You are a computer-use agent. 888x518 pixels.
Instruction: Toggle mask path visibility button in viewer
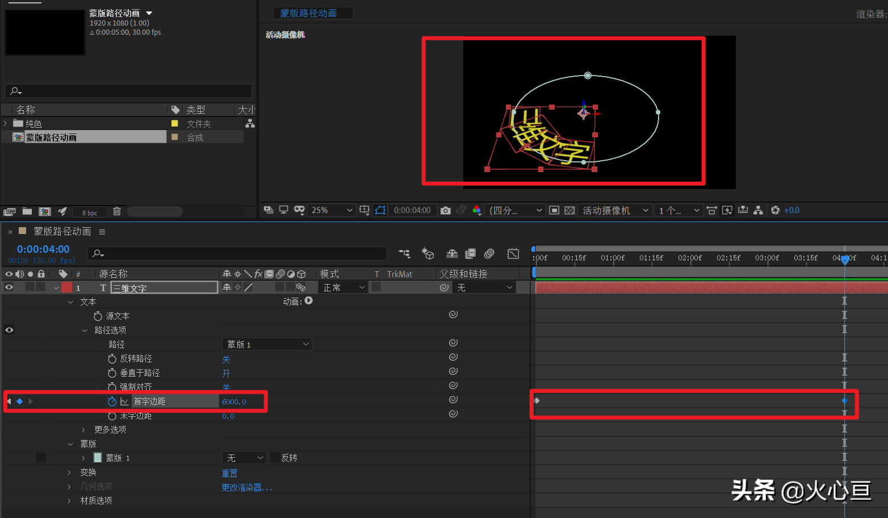click(380, 210)
